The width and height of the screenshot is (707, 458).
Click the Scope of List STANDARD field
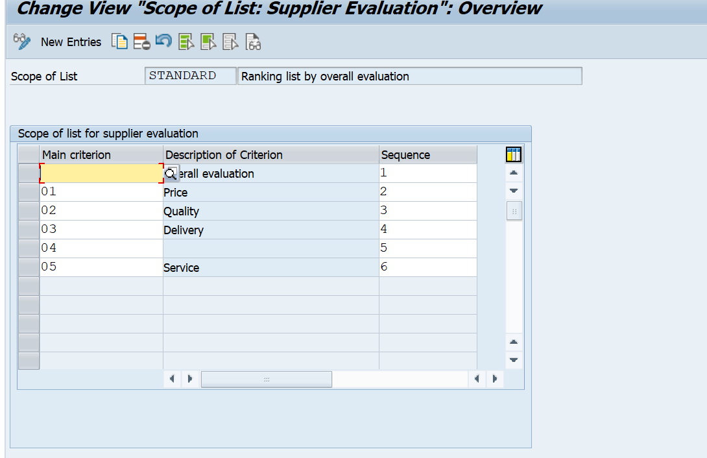[x=190, y=76]
